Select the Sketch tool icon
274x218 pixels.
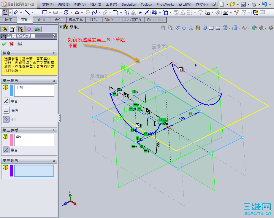click(x=5, y=12)
